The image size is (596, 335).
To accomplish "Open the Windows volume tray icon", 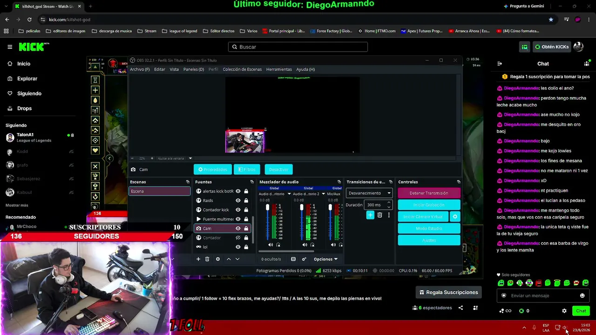I will (x=564, y=328).
